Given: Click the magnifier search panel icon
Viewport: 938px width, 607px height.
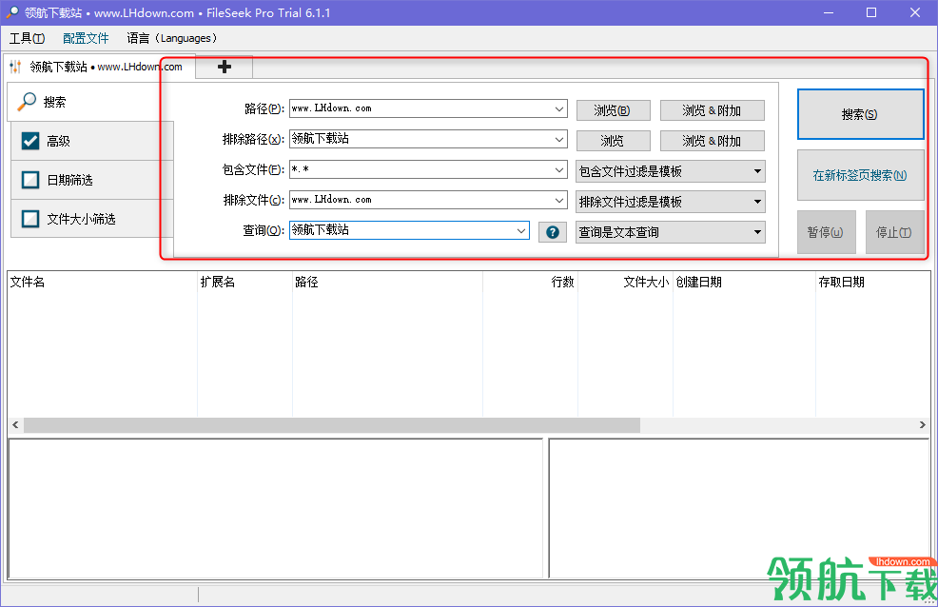Looking at the screenshot, I should tap(27, 102).
